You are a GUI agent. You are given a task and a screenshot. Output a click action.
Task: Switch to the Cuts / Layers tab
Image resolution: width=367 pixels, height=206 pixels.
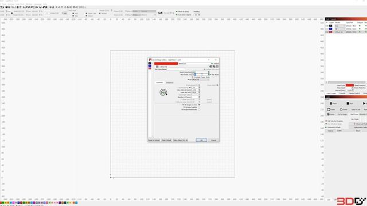(x=331, y=93)
